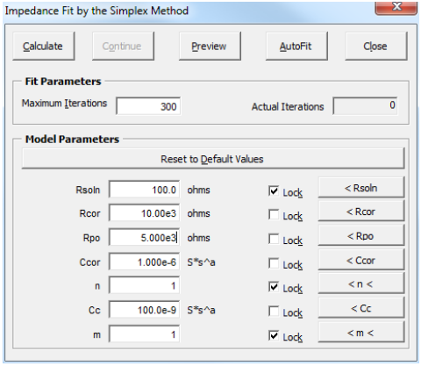Reset to Default Values
Viewport: 421px width, 366px height.
click(x=213, y=159)
